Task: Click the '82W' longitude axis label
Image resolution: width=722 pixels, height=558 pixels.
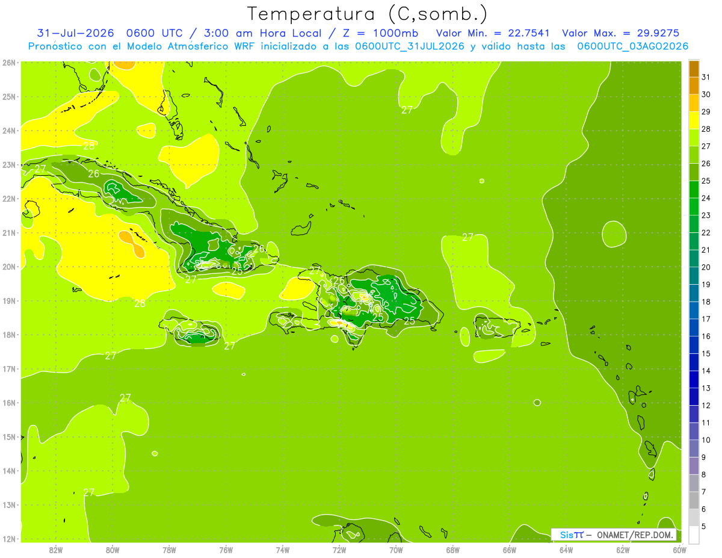Action: click(56, 550)
